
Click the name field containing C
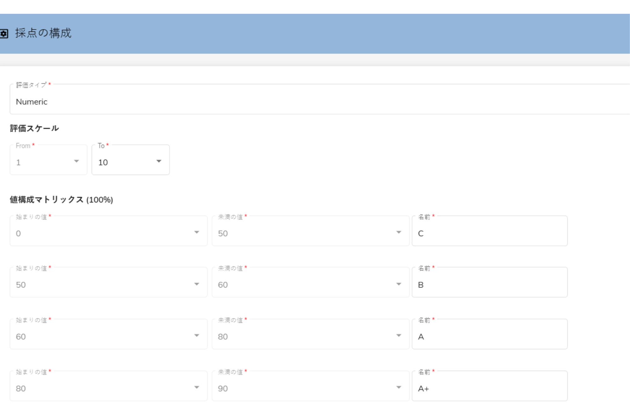(x=489, y=233)
